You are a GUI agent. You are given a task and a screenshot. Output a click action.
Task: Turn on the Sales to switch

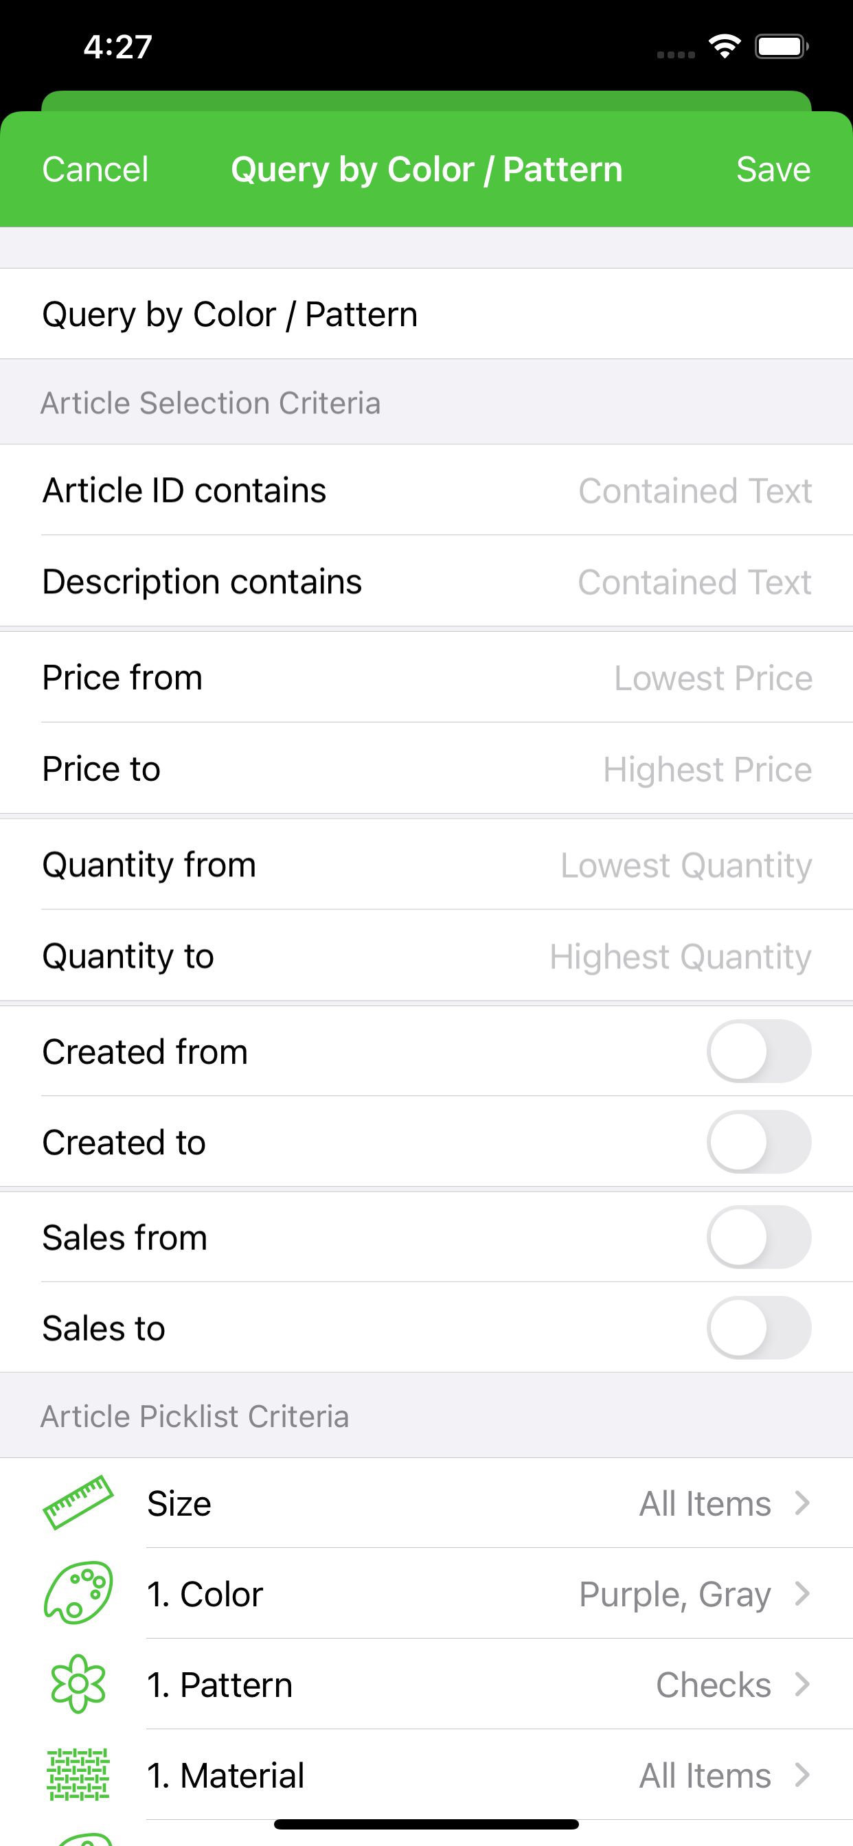pyautogui.click(x=759, y=1328)
